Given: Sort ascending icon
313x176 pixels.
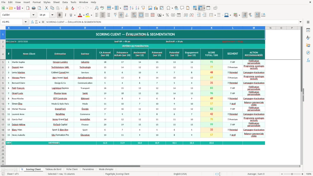Looking at the screenshot, I should pos(131,8).
